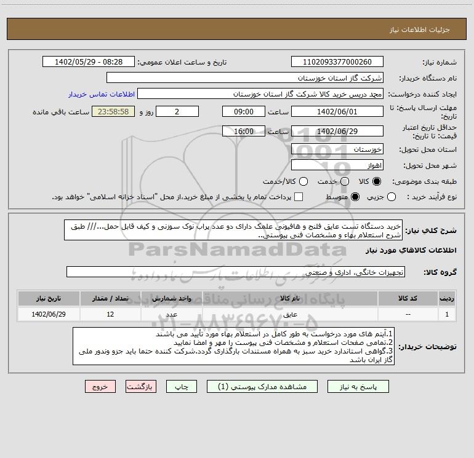Click the validity time field 16:00
This screenshot has height=458, width=474.
click(x=244, y=132)
